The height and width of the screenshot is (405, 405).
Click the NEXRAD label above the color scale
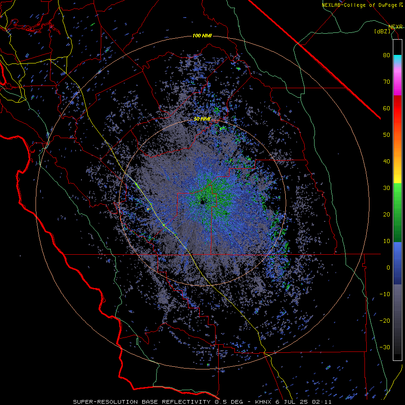click(x=395, y=27)
